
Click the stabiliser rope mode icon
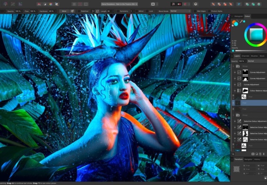93,11
